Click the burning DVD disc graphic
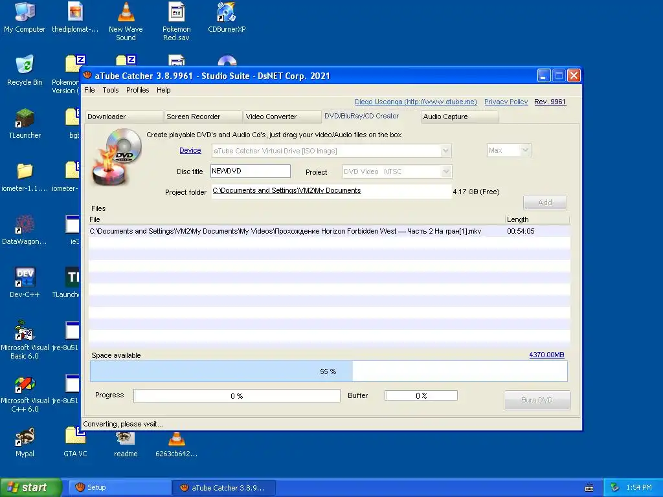This screenshot has width=663, height=497. tap(117, 157)
